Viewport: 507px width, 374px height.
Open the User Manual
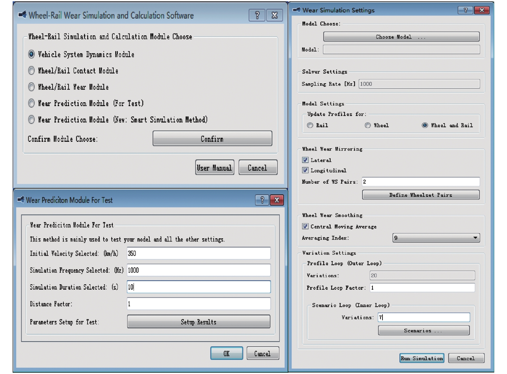coord(214,168)
